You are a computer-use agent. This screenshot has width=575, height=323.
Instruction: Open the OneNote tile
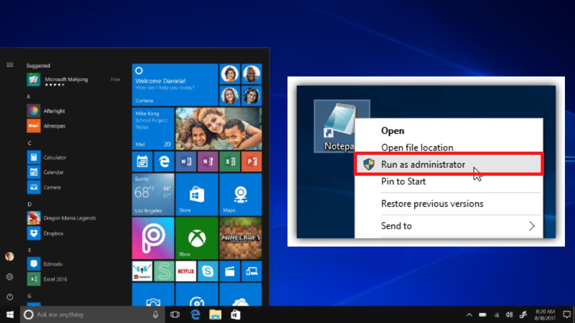tap(207, 161)
